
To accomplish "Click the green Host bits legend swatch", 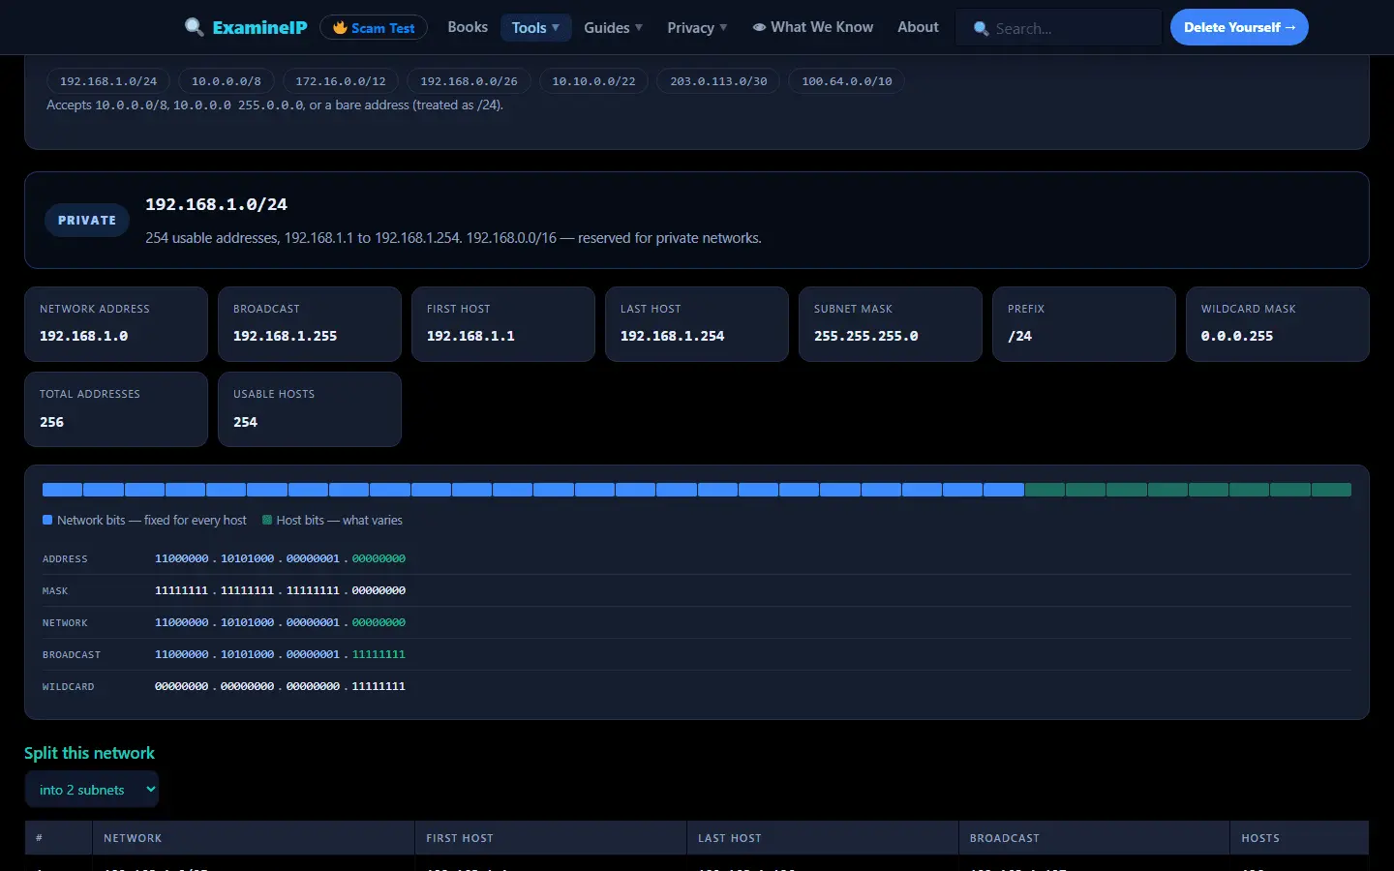I will (x=267, y=520).
